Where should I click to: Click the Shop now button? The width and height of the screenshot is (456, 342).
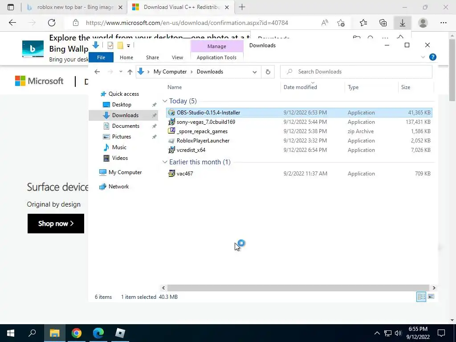coord(56,224)
